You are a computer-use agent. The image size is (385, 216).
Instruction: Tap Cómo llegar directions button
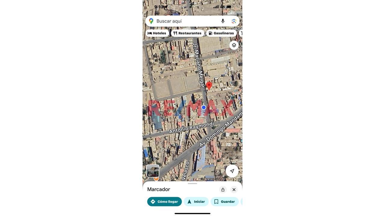(x=165, y=202)
